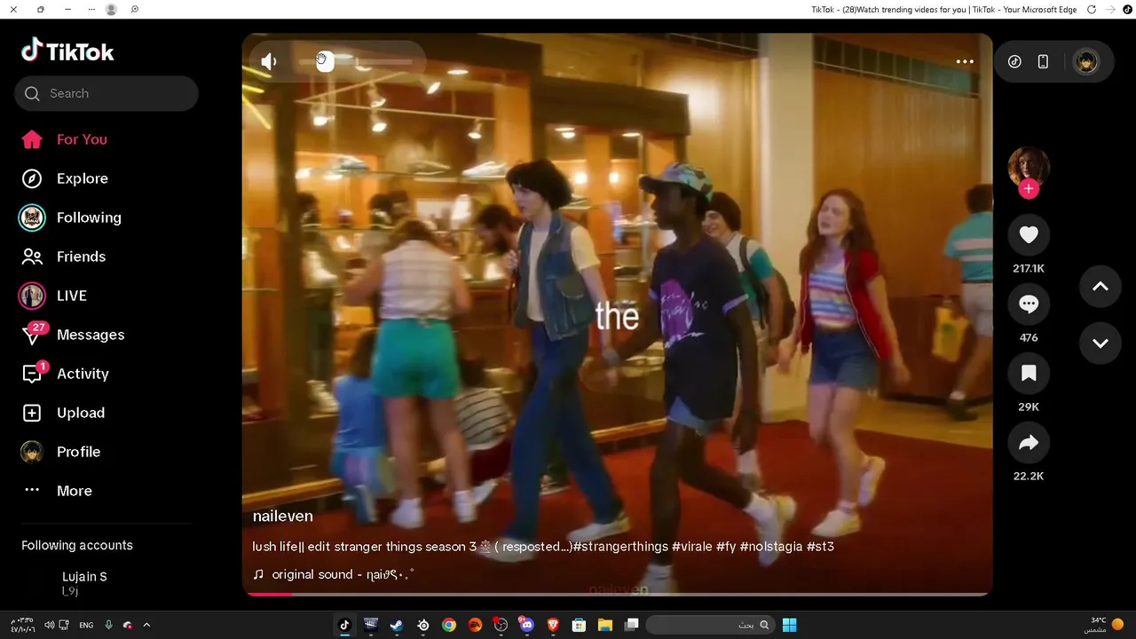Click the taskbar search box
1136x639 pixels.
click(x=709, y=625)
